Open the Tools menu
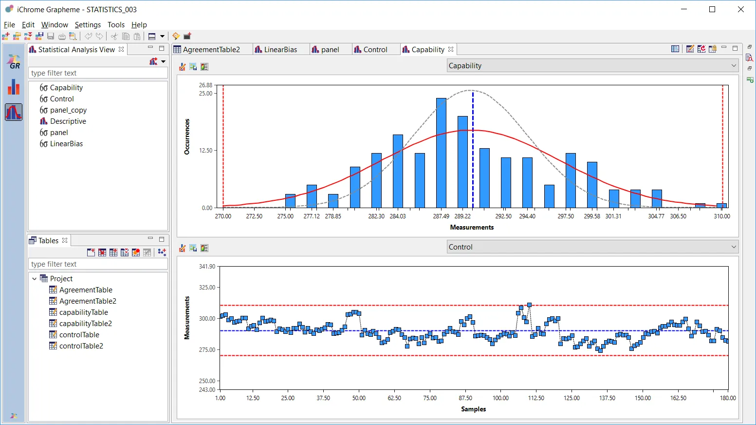 (x=116, y=25)
